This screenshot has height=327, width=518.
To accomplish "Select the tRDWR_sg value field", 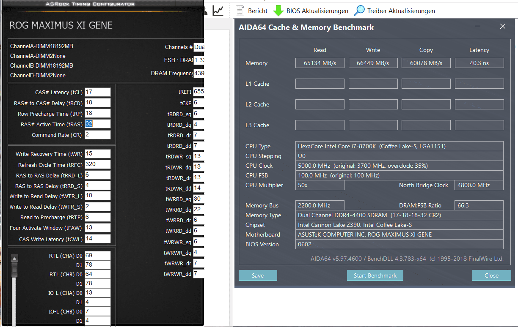I will (x=198, y=156).
